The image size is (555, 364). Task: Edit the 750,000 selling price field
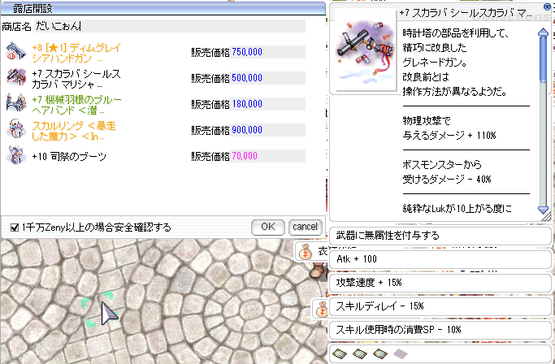pos(246,51)
